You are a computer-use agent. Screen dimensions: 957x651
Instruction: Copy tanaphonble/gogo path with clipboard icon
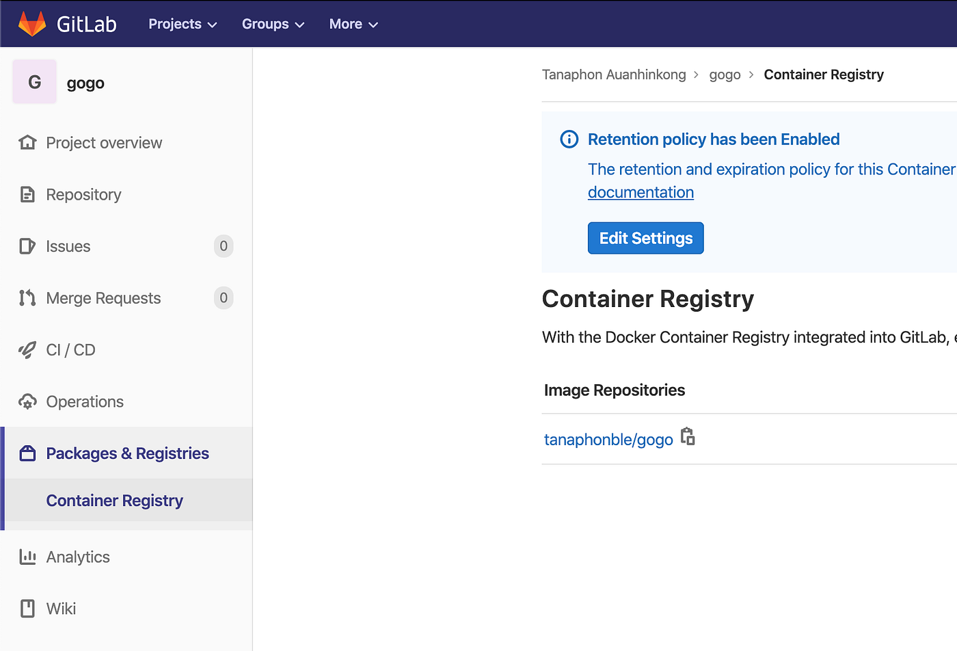[687, 436]
